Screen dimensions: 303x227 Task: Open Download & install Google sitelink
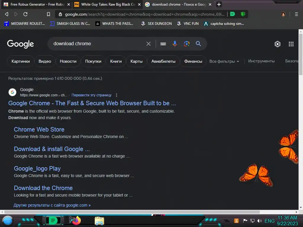[52, 149]
